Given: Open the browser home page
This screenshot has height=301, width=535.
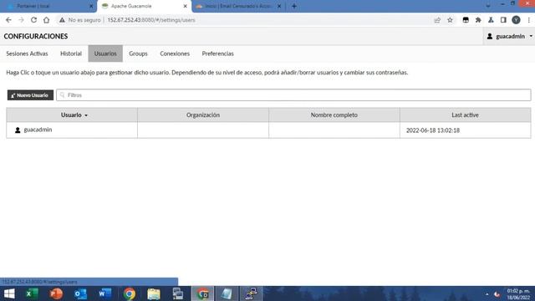Looking at the screenshot, I should 47,20.
